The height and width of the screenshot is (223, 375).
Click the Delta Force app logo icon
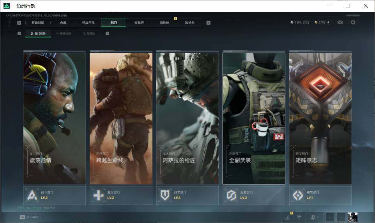[7, 6]
